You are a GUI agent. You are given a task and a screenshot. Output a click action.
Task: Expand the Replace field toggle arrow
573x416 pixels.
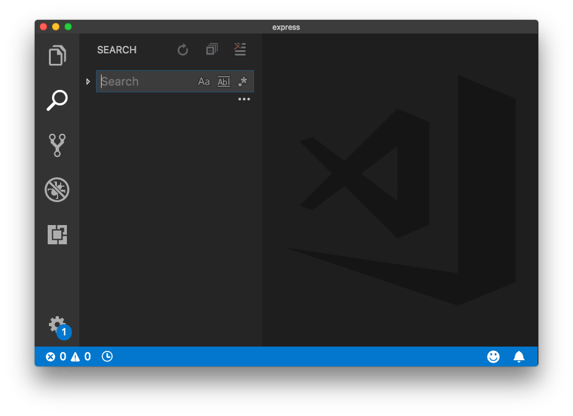click(x=88, y=81)
